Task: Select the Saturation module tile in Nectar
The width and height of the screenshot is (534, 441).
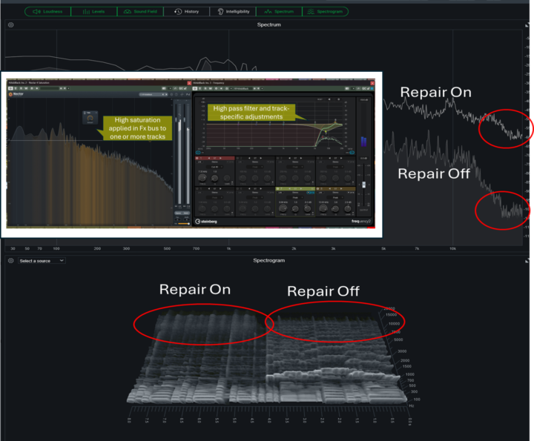Action: tap(90, 117)
